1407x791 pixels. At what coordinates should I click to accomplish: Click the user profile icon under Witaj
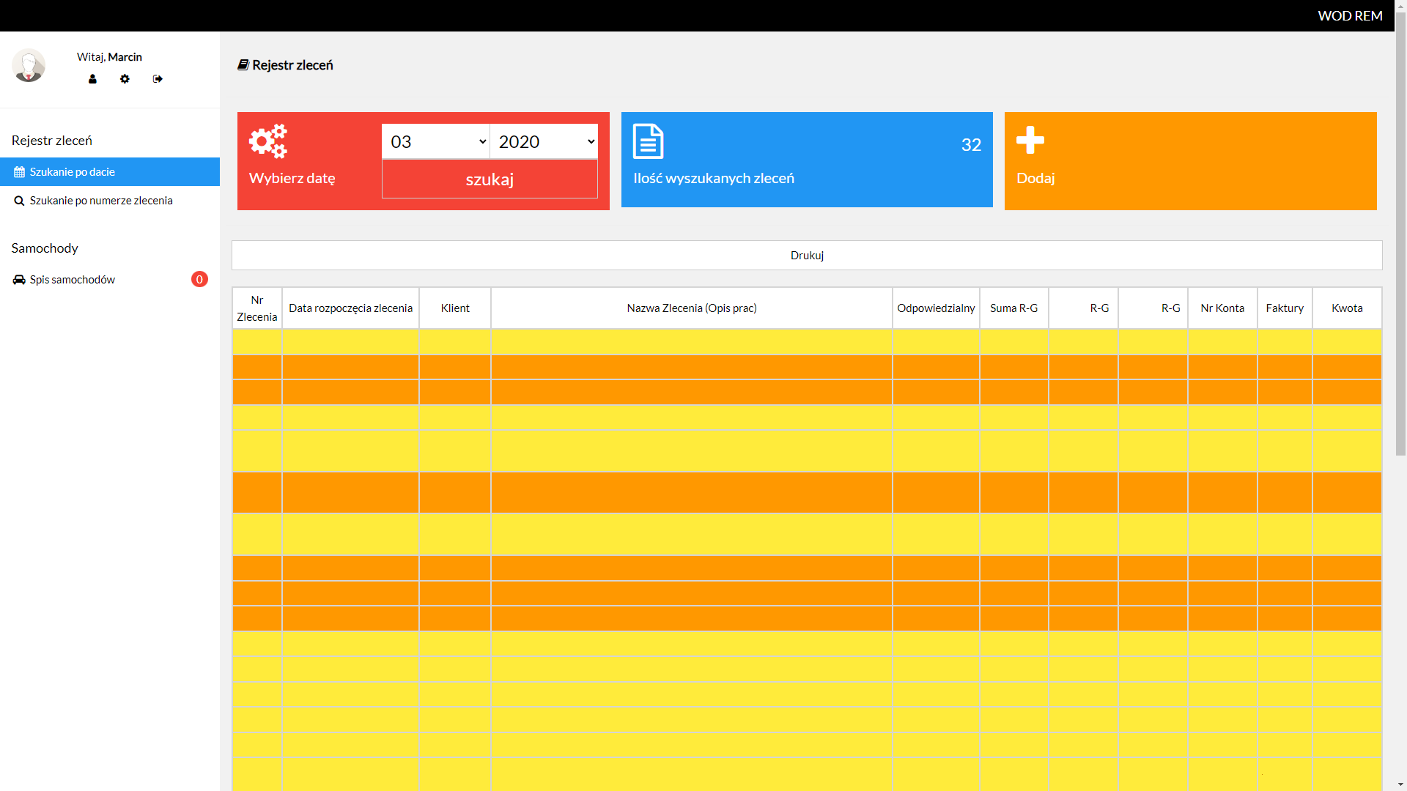tap(92, 79)
